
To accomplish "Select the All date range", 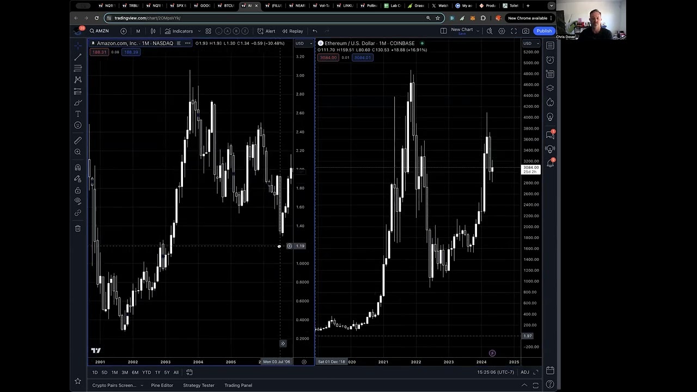I will tap(176, 372).
